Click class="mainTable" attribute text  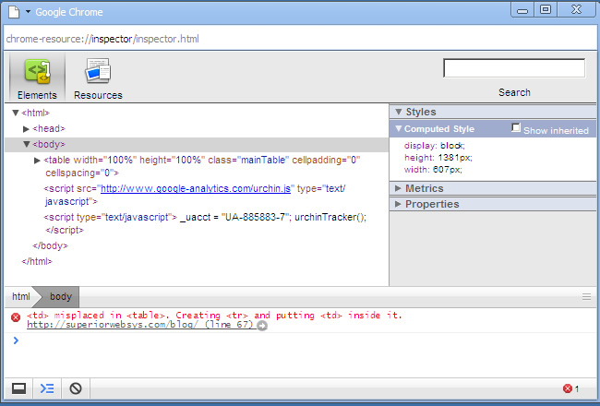pyautogui.click(x=246, y=160)
